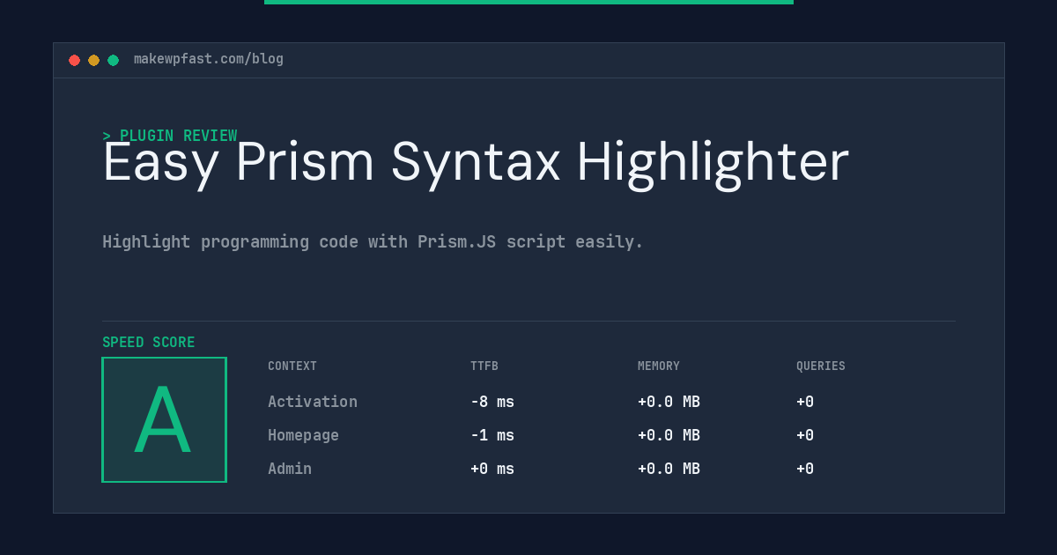This screenshot has height=555, width=1057.
Task: Click the Admin memory '+0.0 MB' value
Action: [669, 469]
